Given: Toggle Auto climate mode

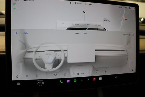Looking at the screenshot, I should tap(26, 33).
